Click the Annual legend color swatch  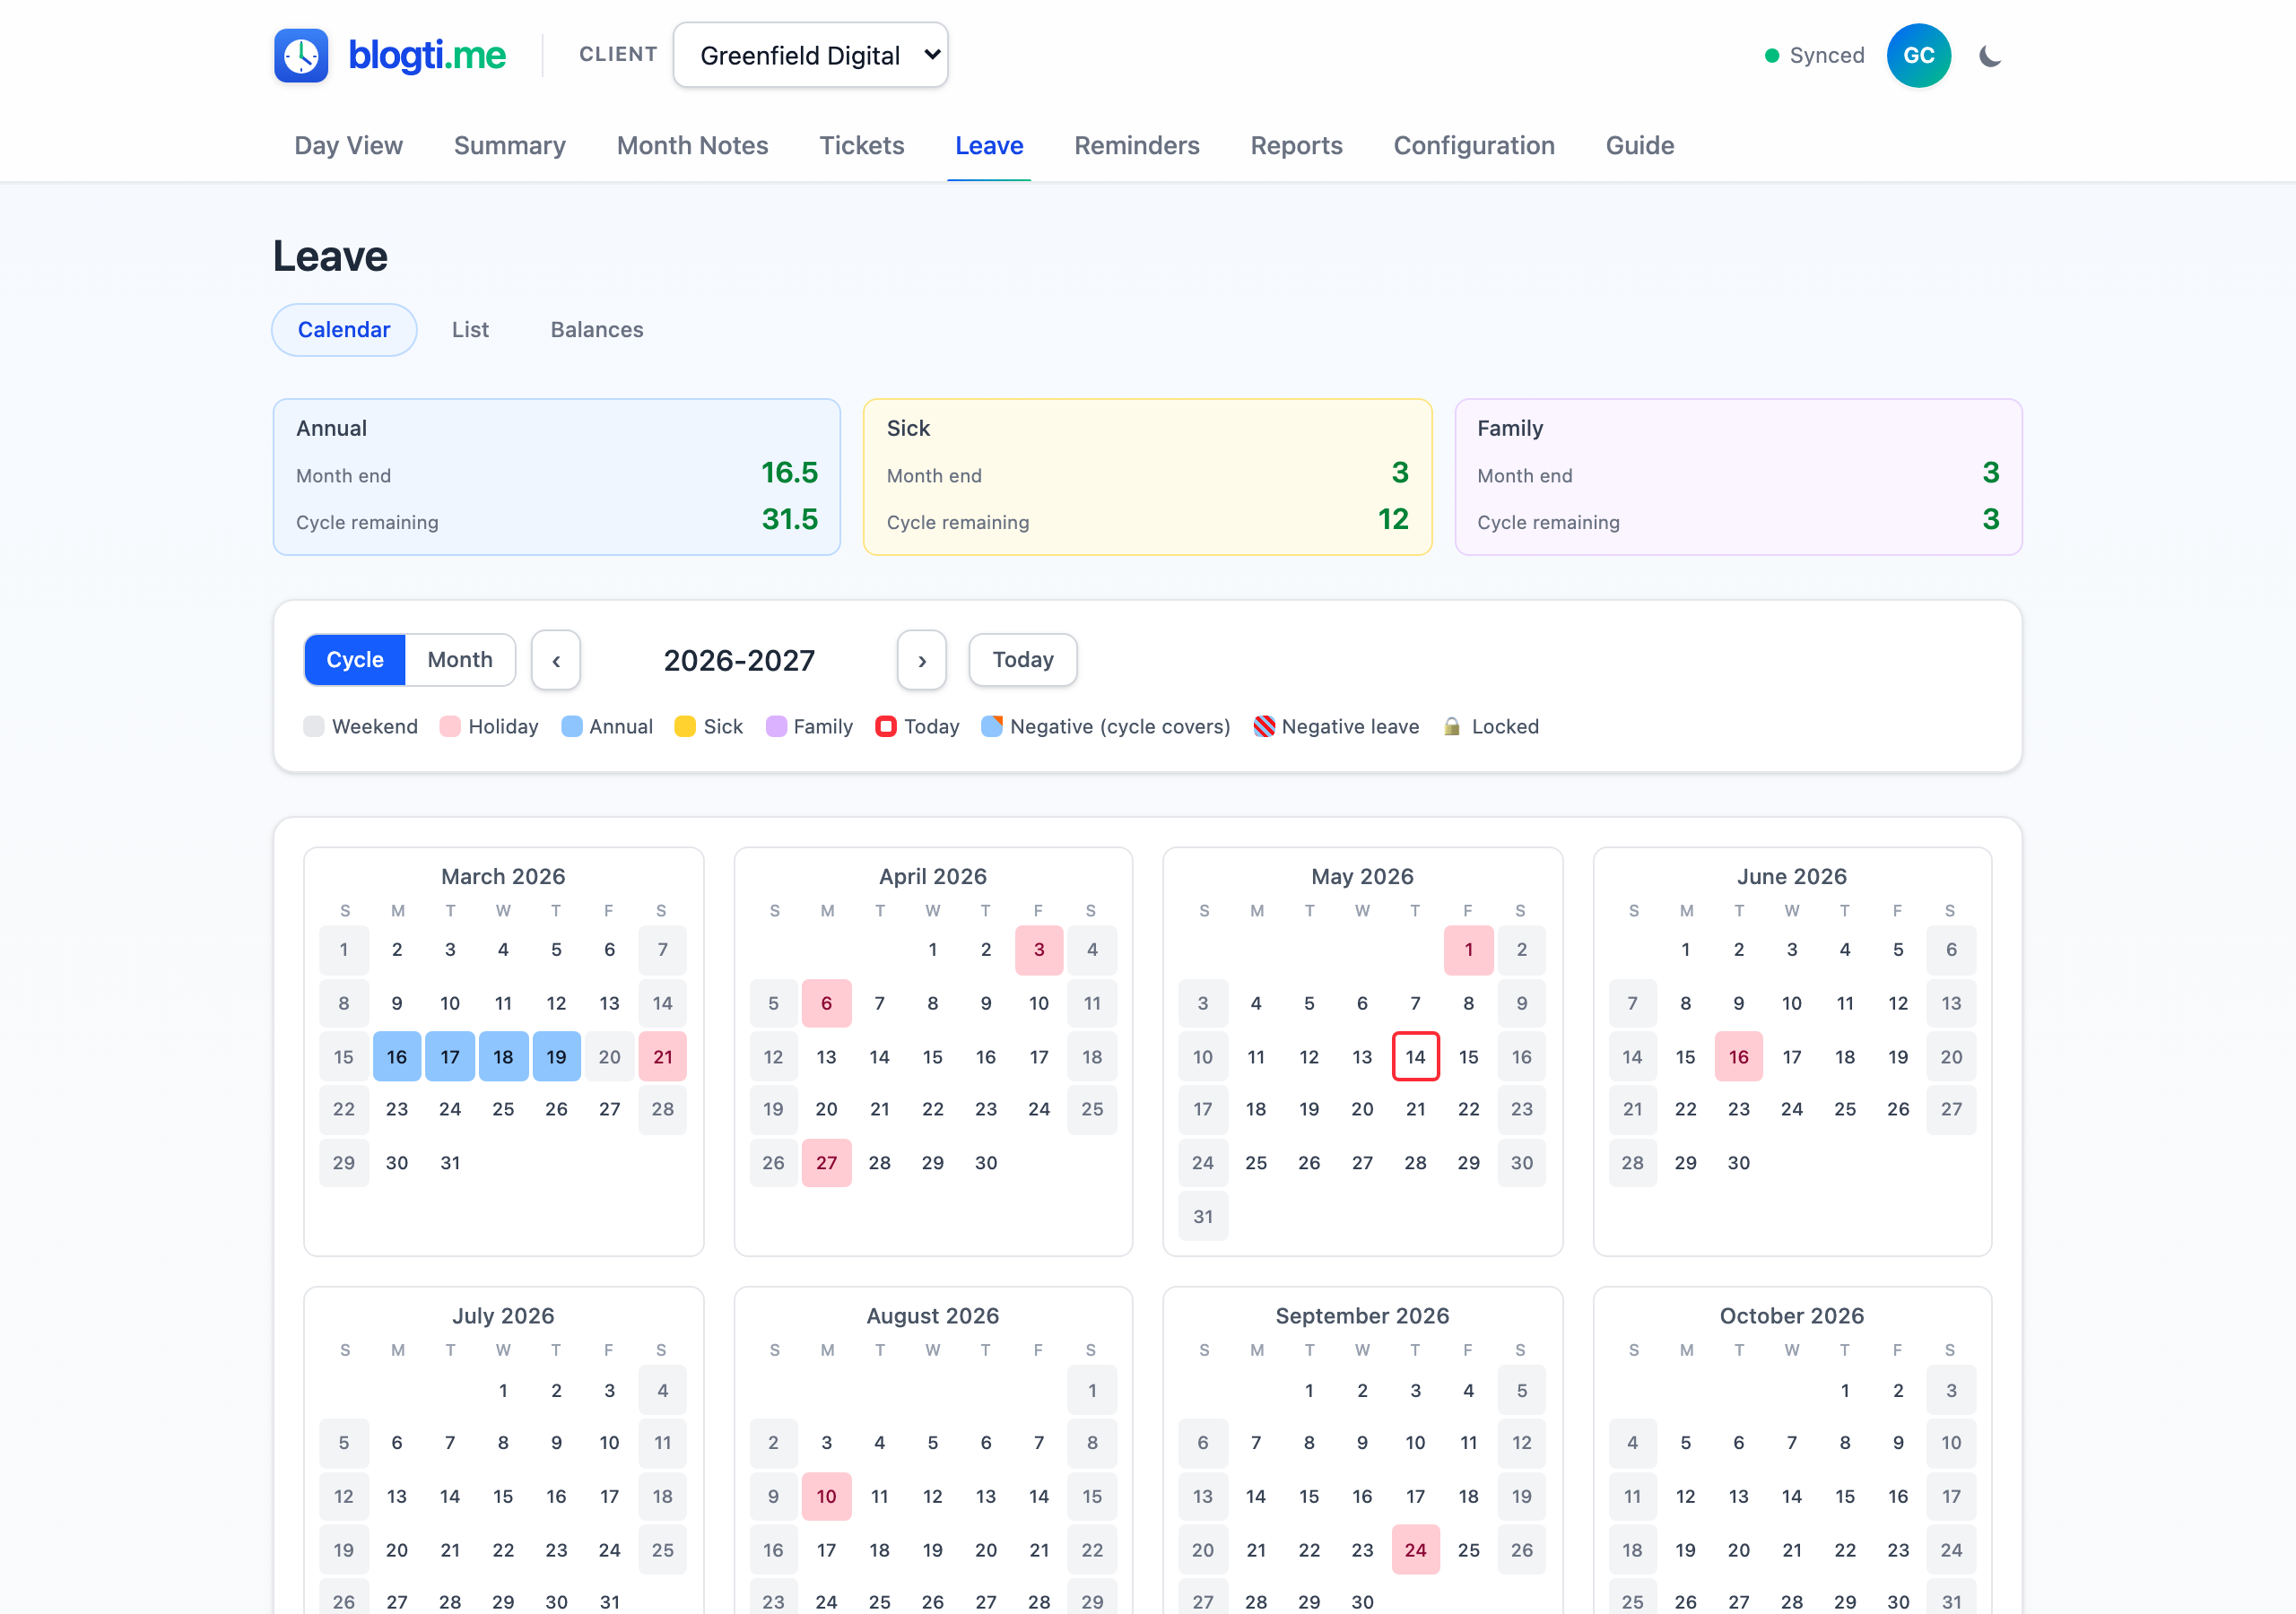click(572, 727)
